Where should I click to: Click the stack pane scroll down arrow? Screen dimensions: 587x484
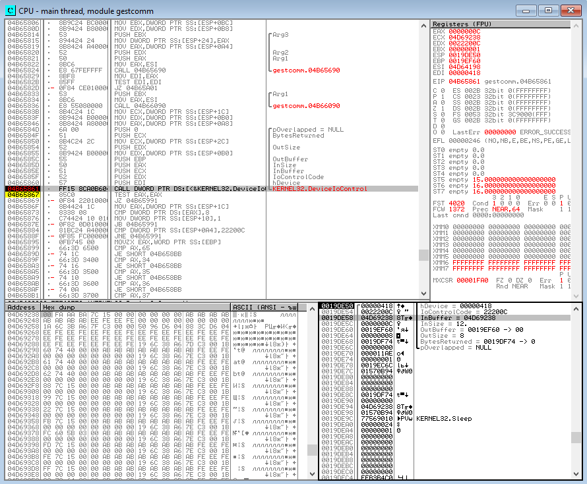576,474
